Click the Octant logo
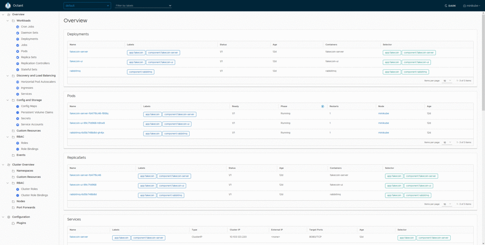This screenshot has width=485, height=245. (9, 6)
